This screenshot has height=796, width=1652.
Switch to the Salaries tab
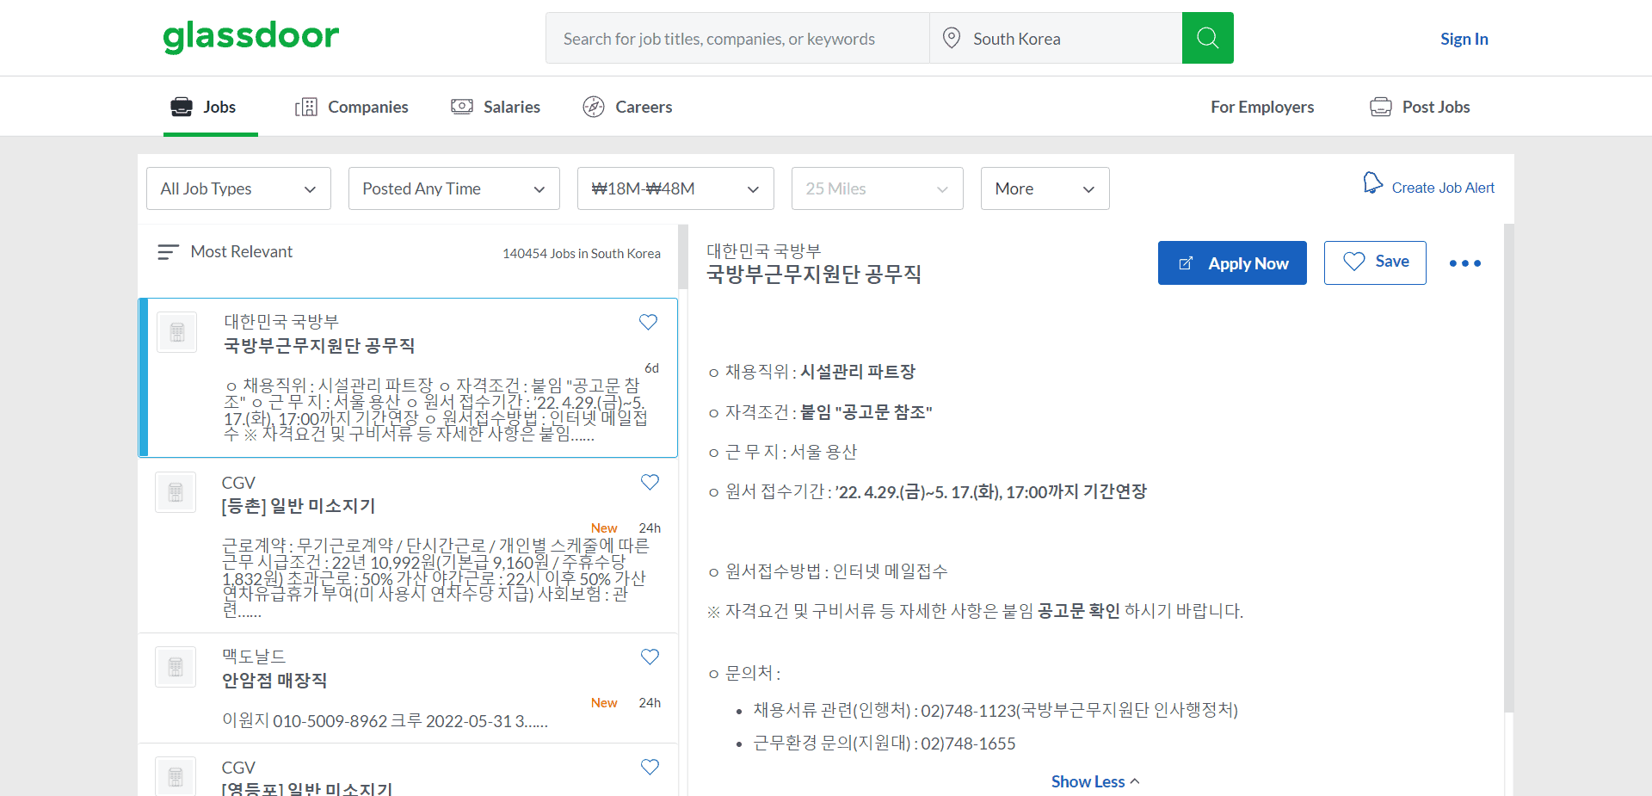496,106
